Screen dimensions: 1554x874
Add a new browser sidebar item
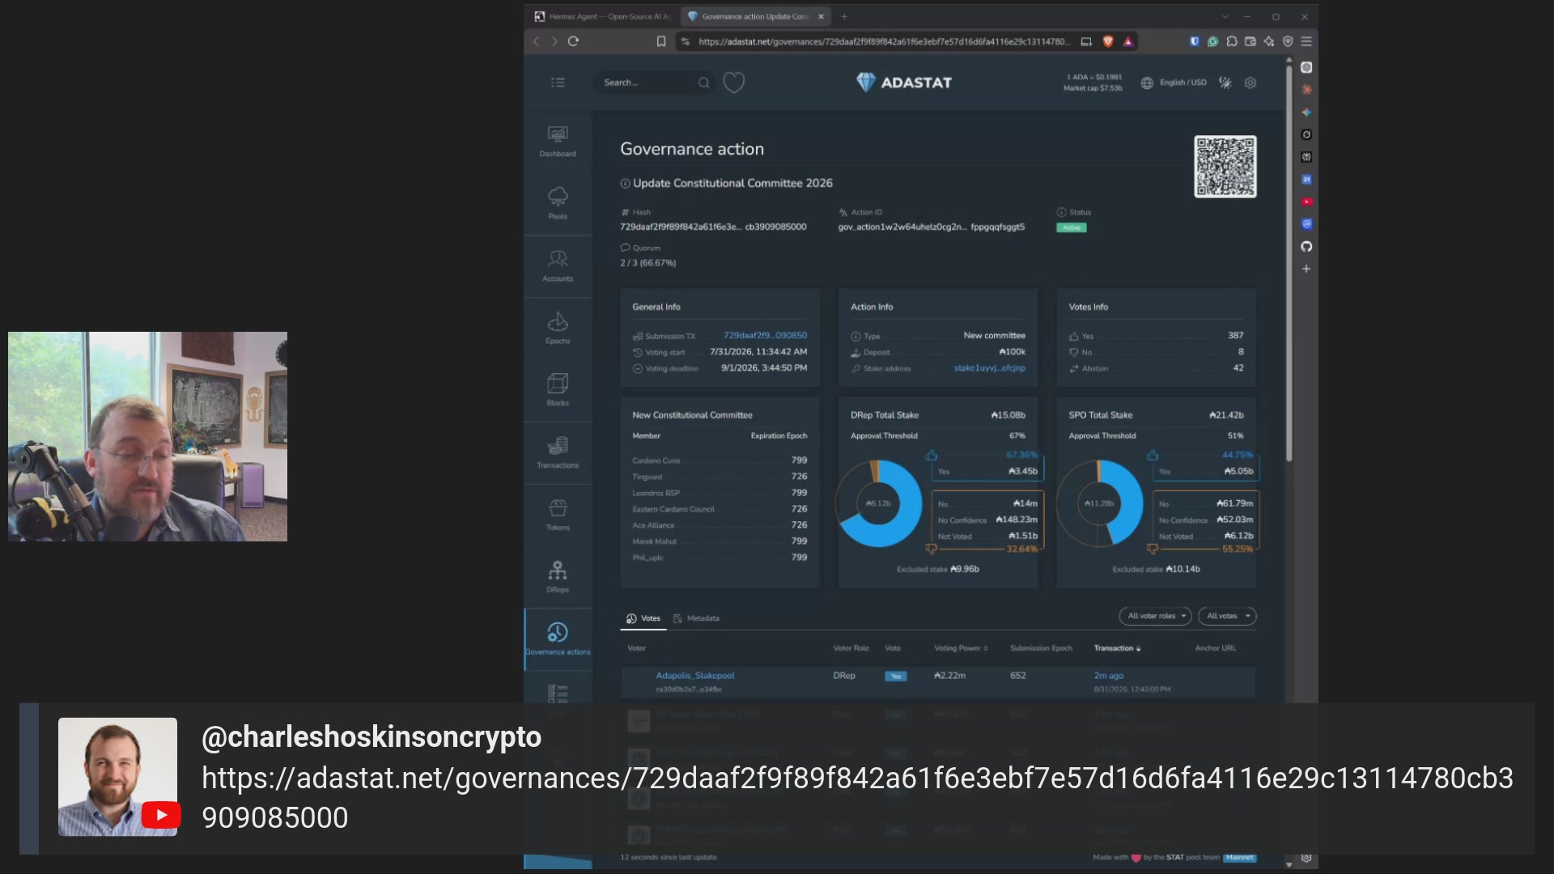pos(1306,269)
